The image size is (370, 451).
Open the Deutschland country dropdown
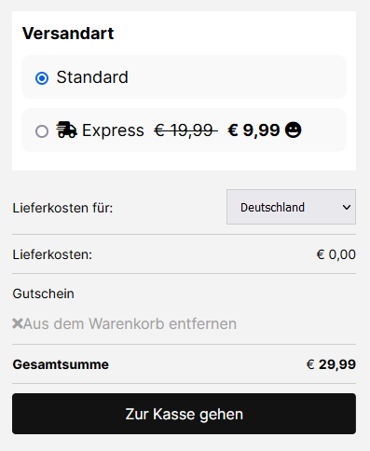291,207
